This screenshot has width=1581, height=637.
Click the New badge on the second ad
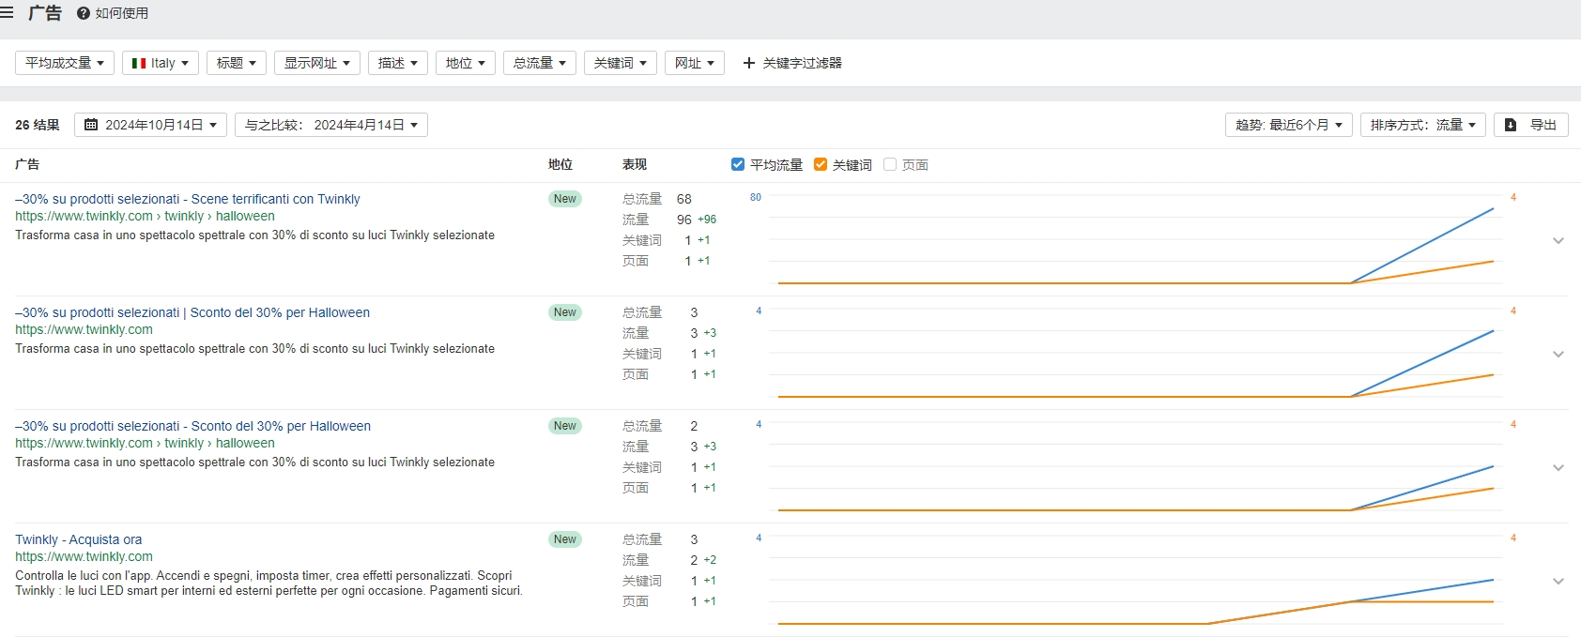point(565,312)
